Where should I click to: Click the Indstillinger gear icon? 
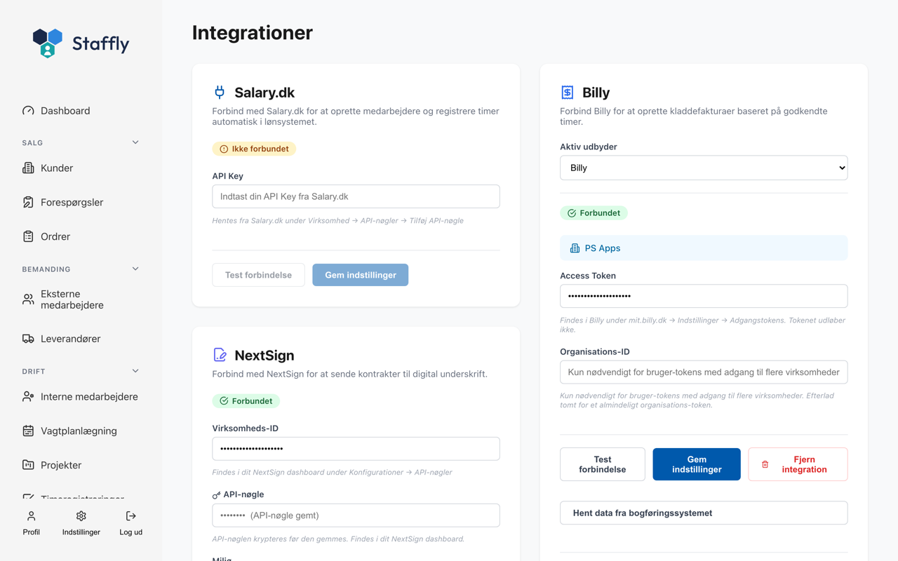(81, 516)
